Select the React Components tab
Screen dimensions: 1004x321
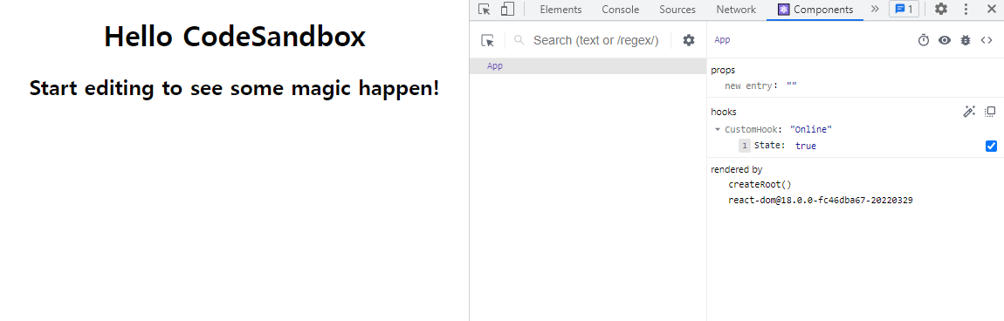(815, 10)
